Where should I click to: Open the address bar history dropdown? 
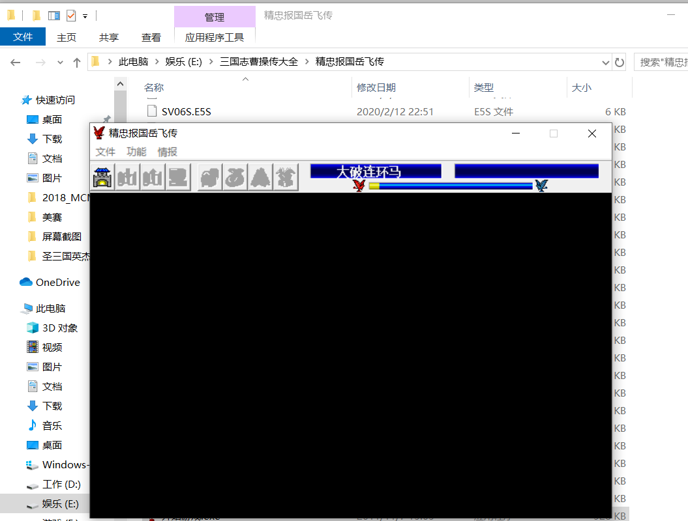pos(606,63)
